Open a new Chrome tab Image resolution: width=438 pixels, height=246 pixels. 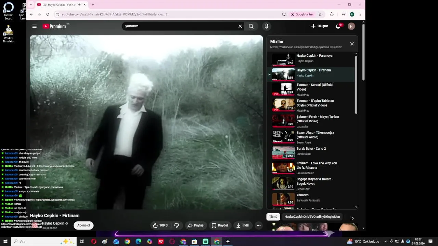point(93,5)
